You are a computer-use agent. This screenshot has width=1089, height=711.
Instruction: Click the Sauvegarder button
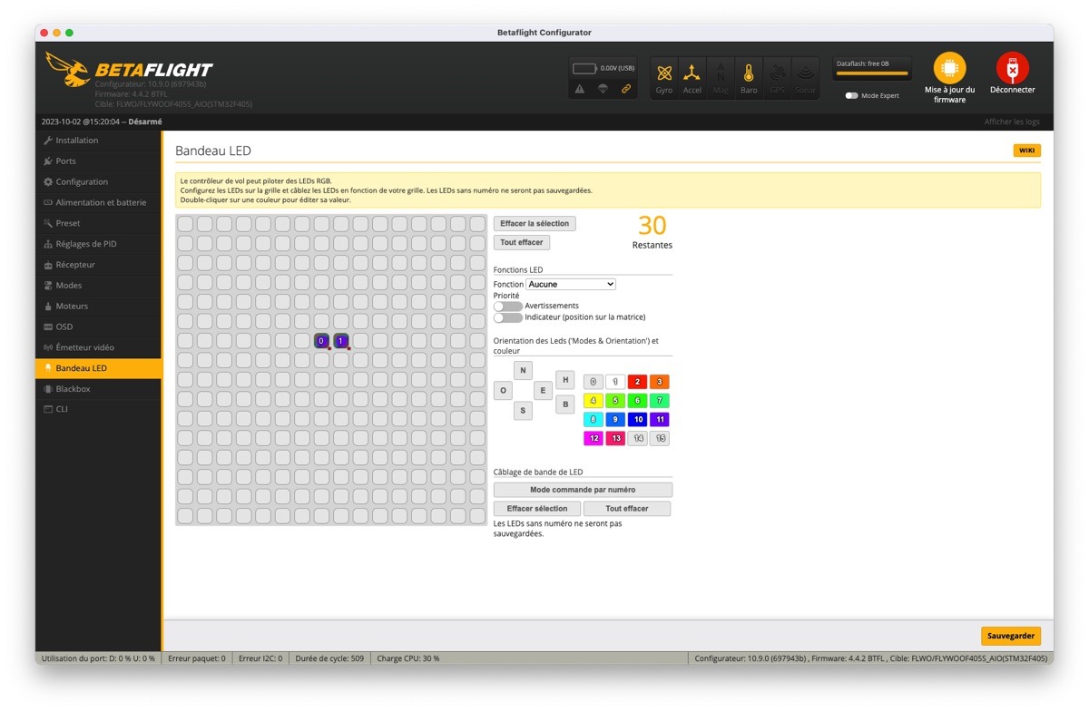click(x=1010, y=636)
